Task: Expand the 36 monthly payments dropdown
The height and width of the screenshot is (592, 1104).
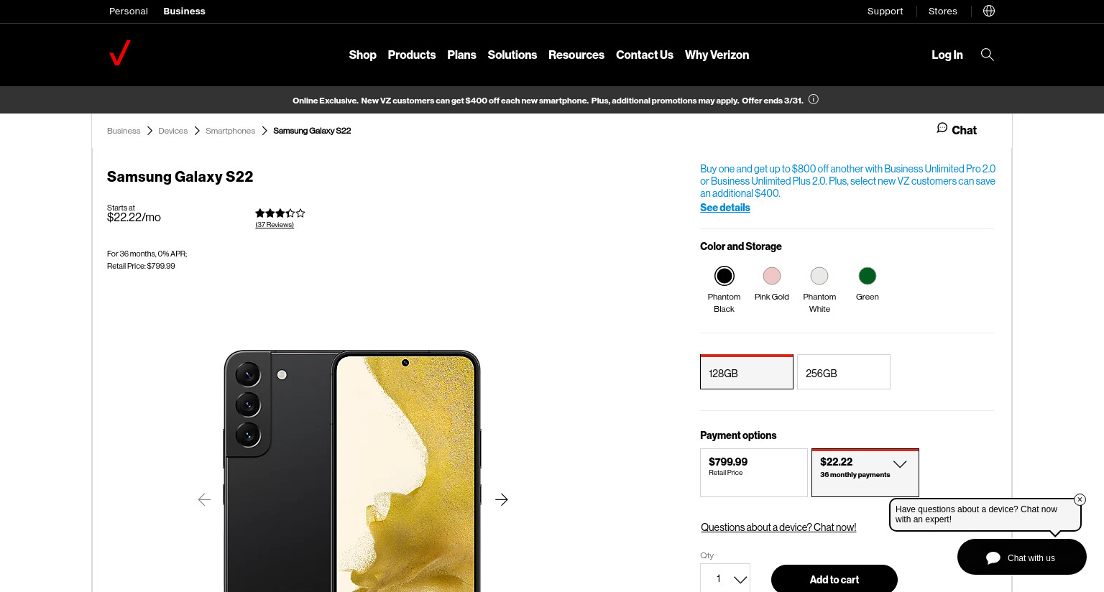Action: 900,464
